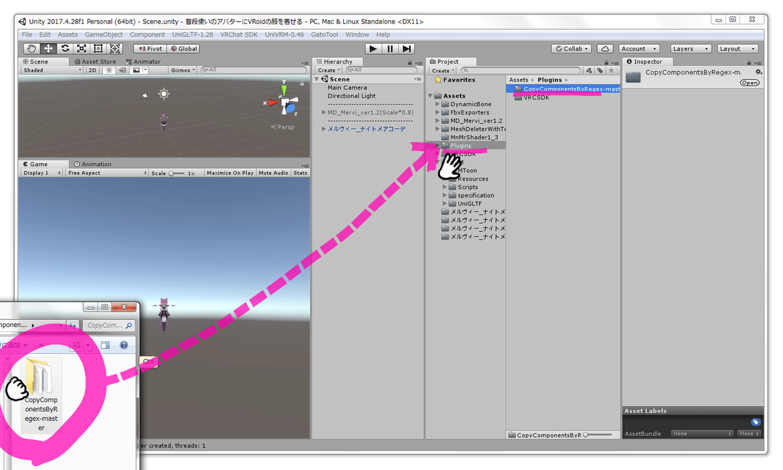Select the Hand tool in the toolbar
Viewport: 783px width, 470px height.
pyautogui.click(x=32, y=48)
